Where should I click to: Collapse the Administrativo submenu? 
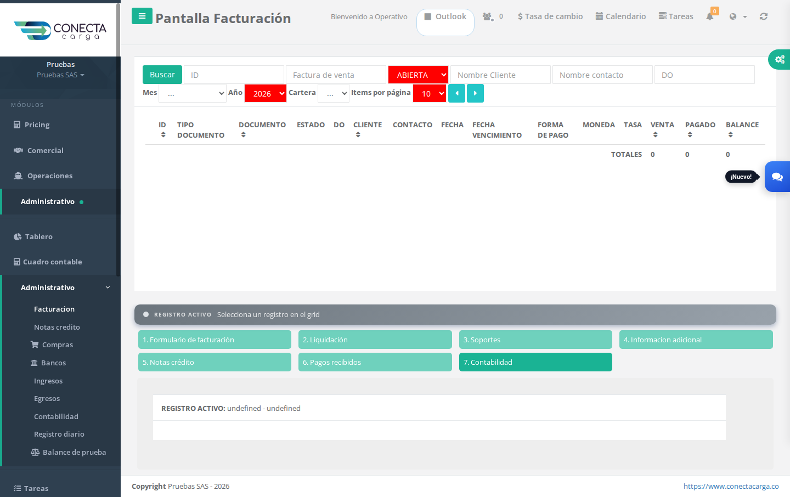[61, 287]
